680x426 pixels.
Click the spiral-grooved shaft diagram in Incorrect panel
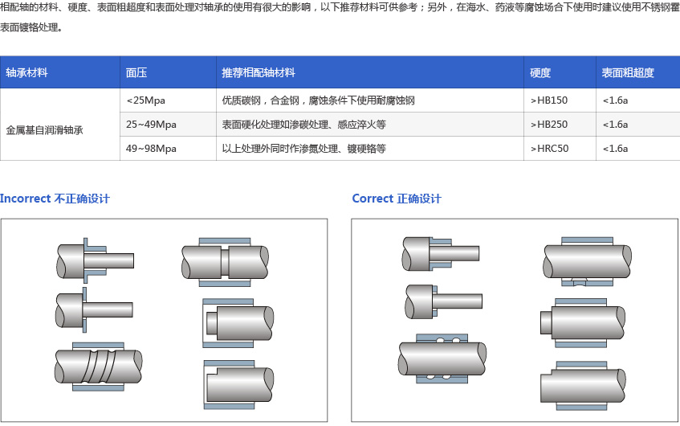[x=97, y=366]
